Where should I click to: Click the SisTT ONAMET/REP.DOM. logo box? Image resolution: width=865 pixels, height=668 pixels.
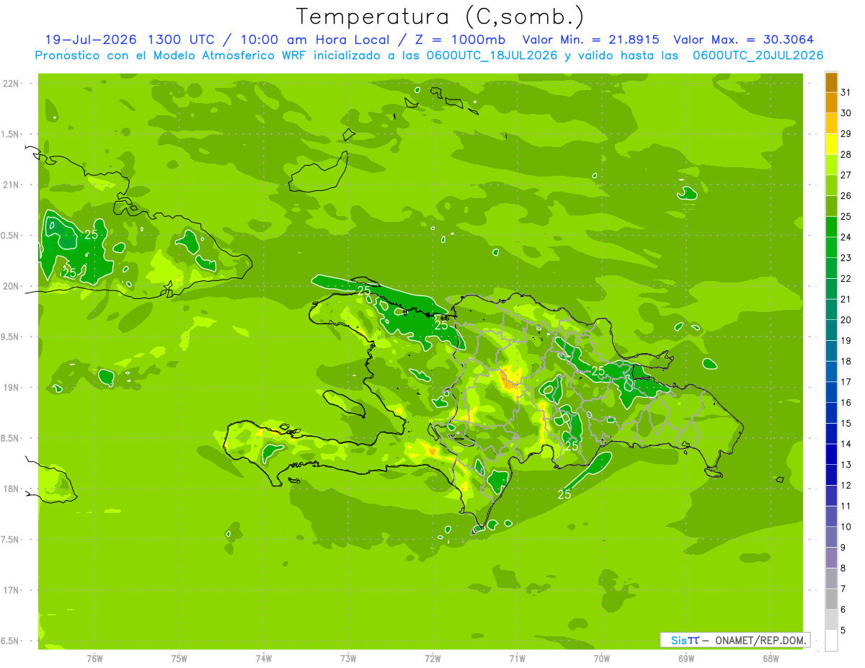[x=735, y=640]
